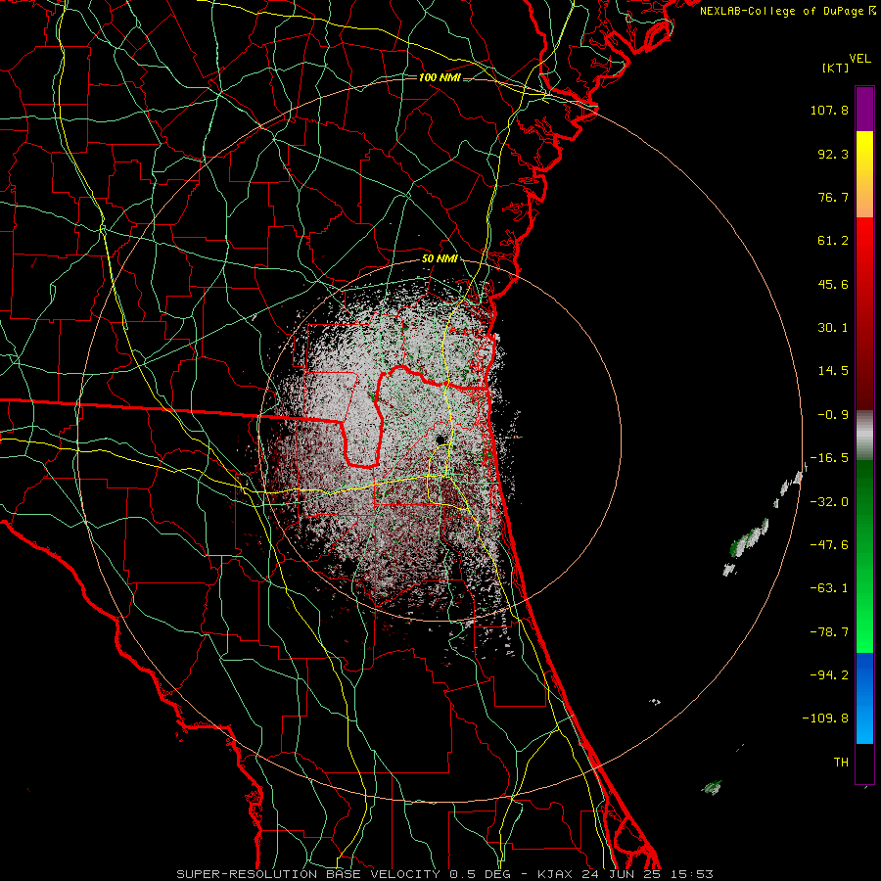This screenshot has height=881, width=881.
Task: Click the 76.7 velocity scale value
Action: pos(833,197)
